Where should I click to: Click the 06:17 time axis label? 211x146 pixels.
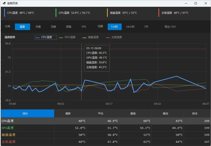click(x=109, y=104)
